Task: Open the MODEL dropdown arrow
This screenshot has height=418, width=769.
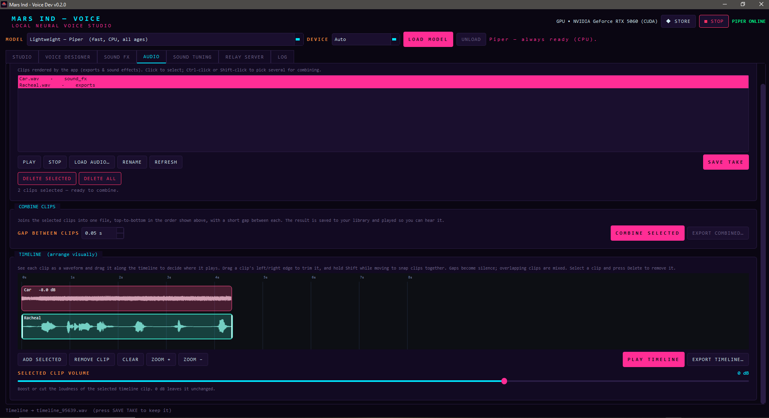Action: click(x=298, y=39)
